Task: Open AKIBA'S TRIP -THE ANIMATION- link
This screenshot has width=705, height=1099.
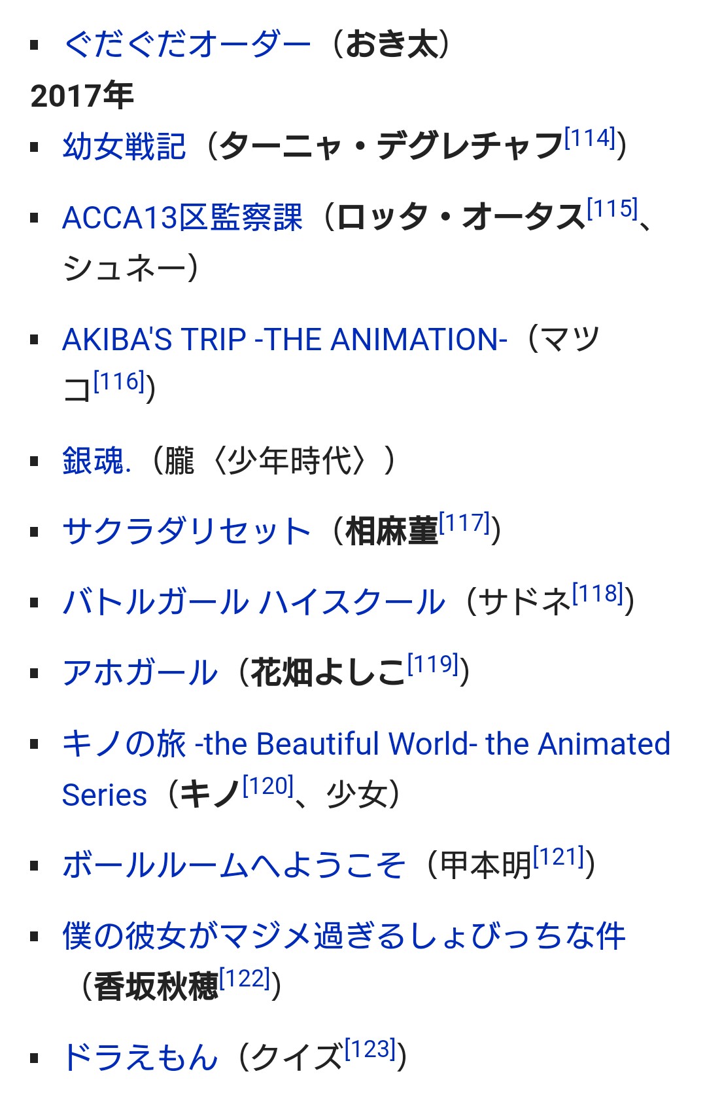Action: click(x=284, y=340)
